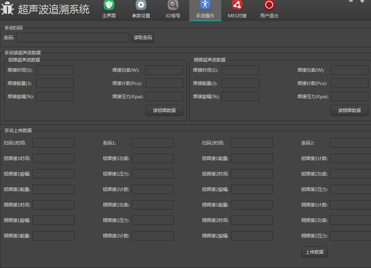Viewport: 371px width, 268px height.
Task: Open 参数设置 gear icon
Action: 141,5
